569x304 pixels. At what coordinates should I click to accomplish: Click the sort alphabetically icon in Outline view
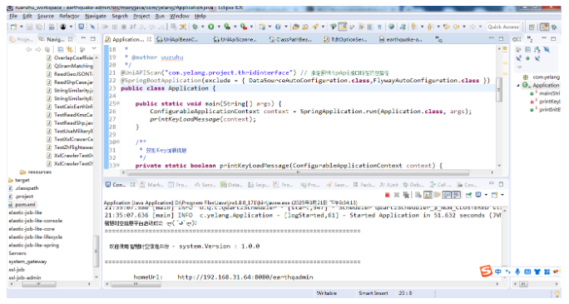(x=537, y=49)
